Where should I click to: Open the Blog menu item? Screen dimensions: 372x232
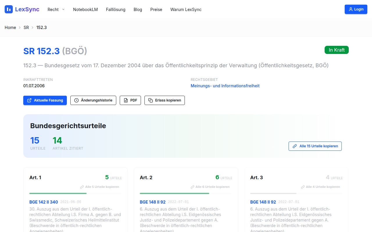[138, 10]
